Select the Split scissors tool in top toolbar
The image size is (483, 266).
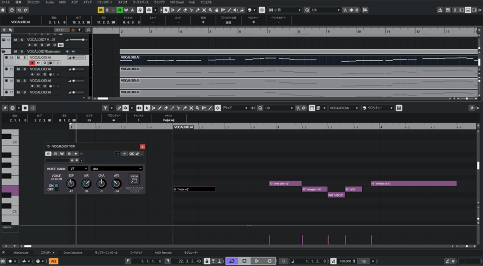191,10
